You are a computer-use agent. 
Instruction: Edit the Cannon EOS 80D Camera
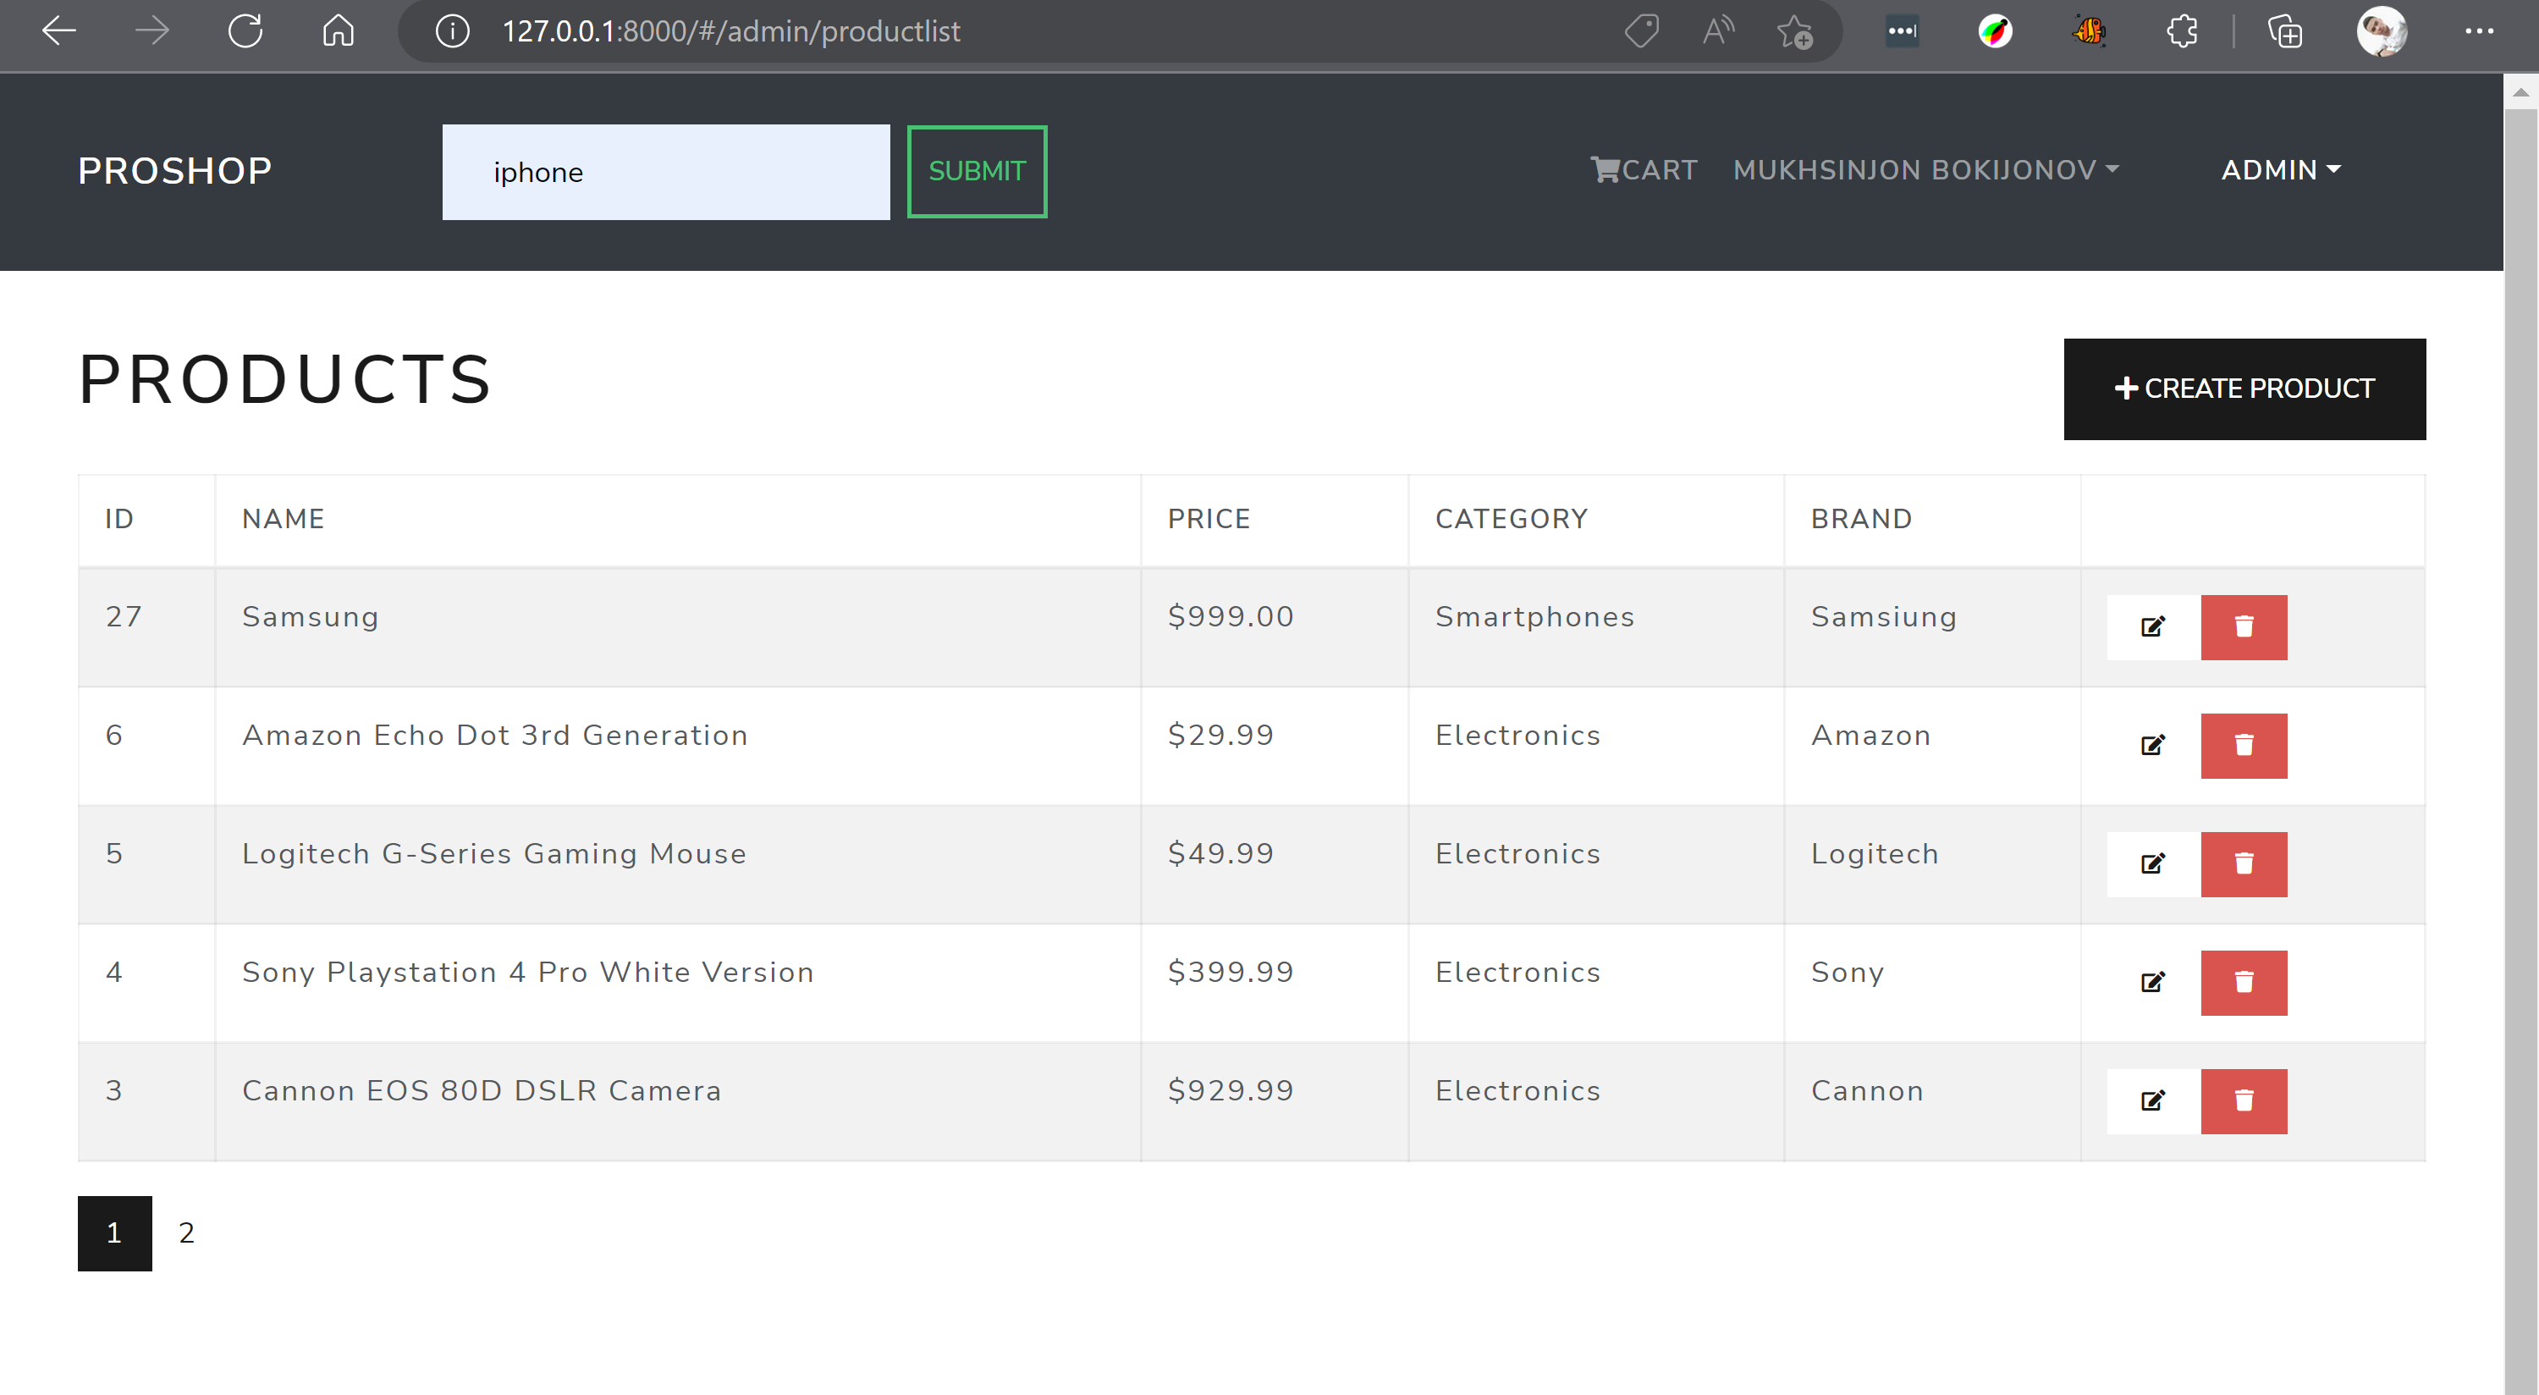pos(2152,1100)
